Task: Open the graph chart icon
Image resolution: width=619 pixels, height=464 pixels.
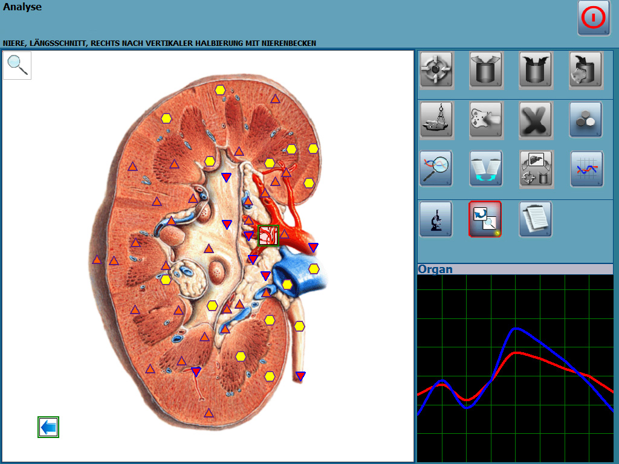Action: point(586,169)
